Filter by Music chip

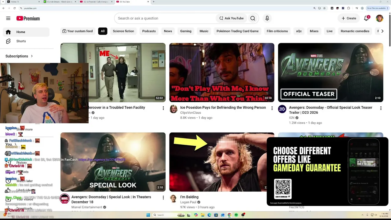point(204,31)
